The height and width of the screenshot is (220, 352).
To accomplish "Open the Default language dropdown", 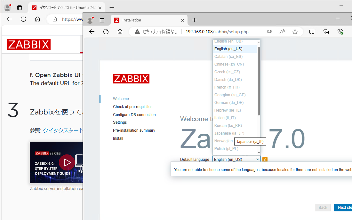I will coord(236,159).
